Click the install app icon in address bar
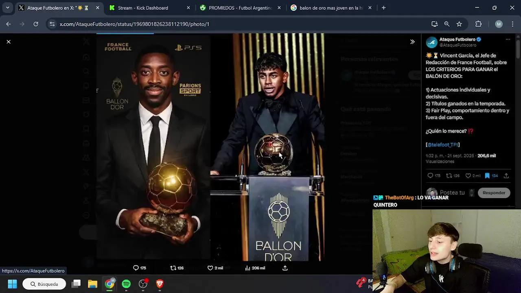Image resolution: width=521 pixels, height=293 pixels. coord(435,24)
